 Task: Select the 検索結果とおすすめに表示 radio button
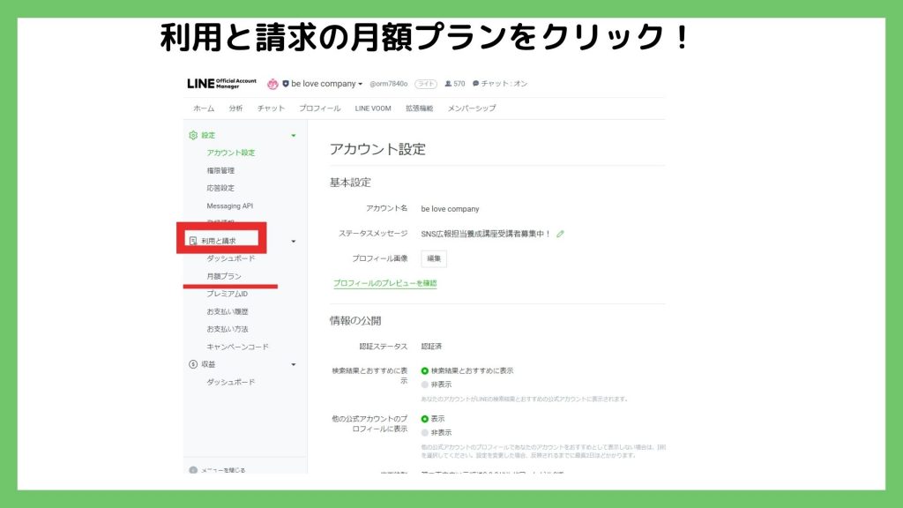424,371
